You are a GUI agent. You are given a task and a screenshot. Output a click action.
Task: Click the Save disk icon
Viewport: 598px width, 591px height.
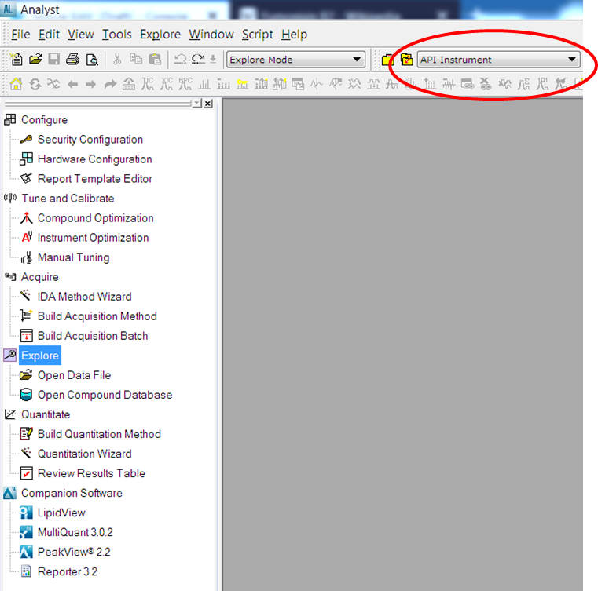pyautogui.click(x=53, y=60)
